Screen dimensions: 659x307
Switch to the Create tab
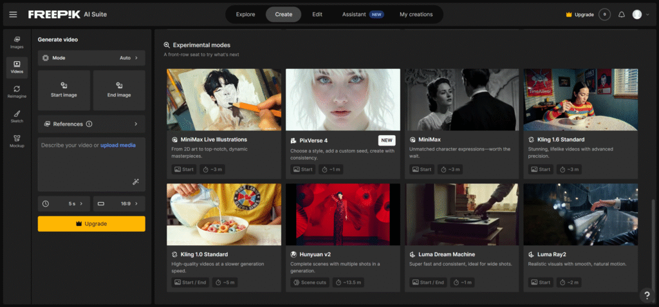(x=284, y=14)
